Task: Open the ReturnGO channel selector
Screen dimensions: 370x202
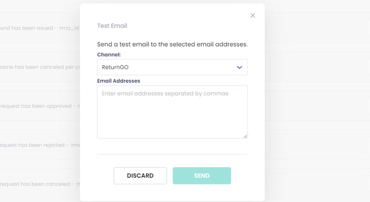Action: pos(172,68)
